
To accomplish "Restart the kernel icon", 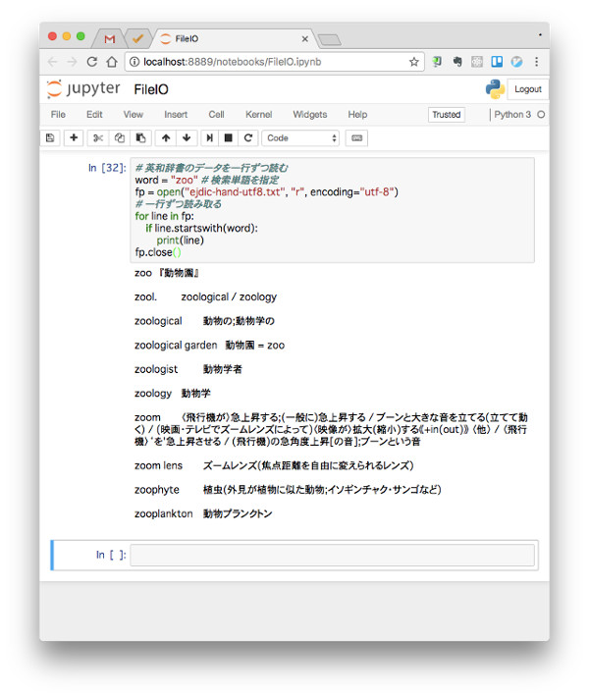I will click(248, 138).
